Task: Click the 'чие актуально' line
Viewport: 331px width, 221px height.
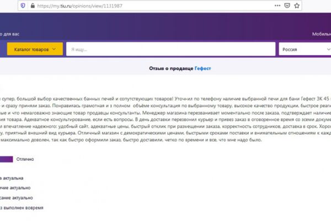Action: click(15, 188)
